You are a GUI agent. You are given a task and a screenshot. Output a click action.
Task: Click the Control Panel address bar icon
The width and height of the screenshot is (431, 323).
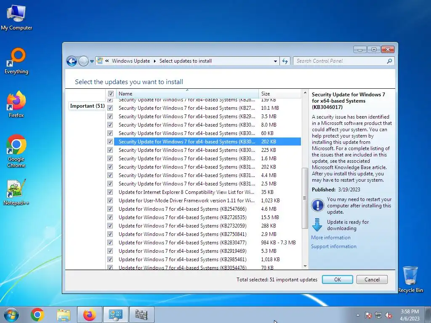(100, 61)
